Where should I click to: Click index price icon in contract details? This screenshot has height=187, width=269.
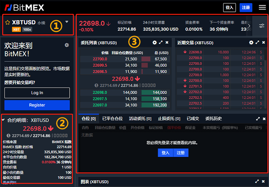[x=8, y=136]
